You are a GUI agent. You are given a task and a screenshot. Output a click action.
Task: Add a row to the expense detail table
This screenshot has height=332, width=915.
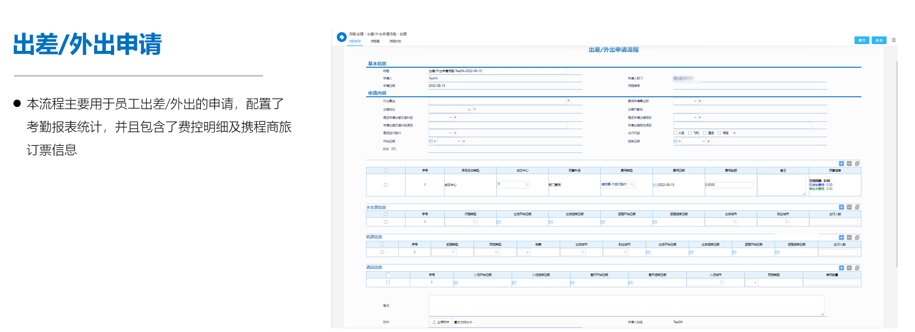tap(841, 164)
